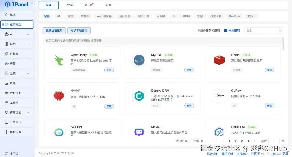Open the 论坛求助 footer link

coord(213,154)
